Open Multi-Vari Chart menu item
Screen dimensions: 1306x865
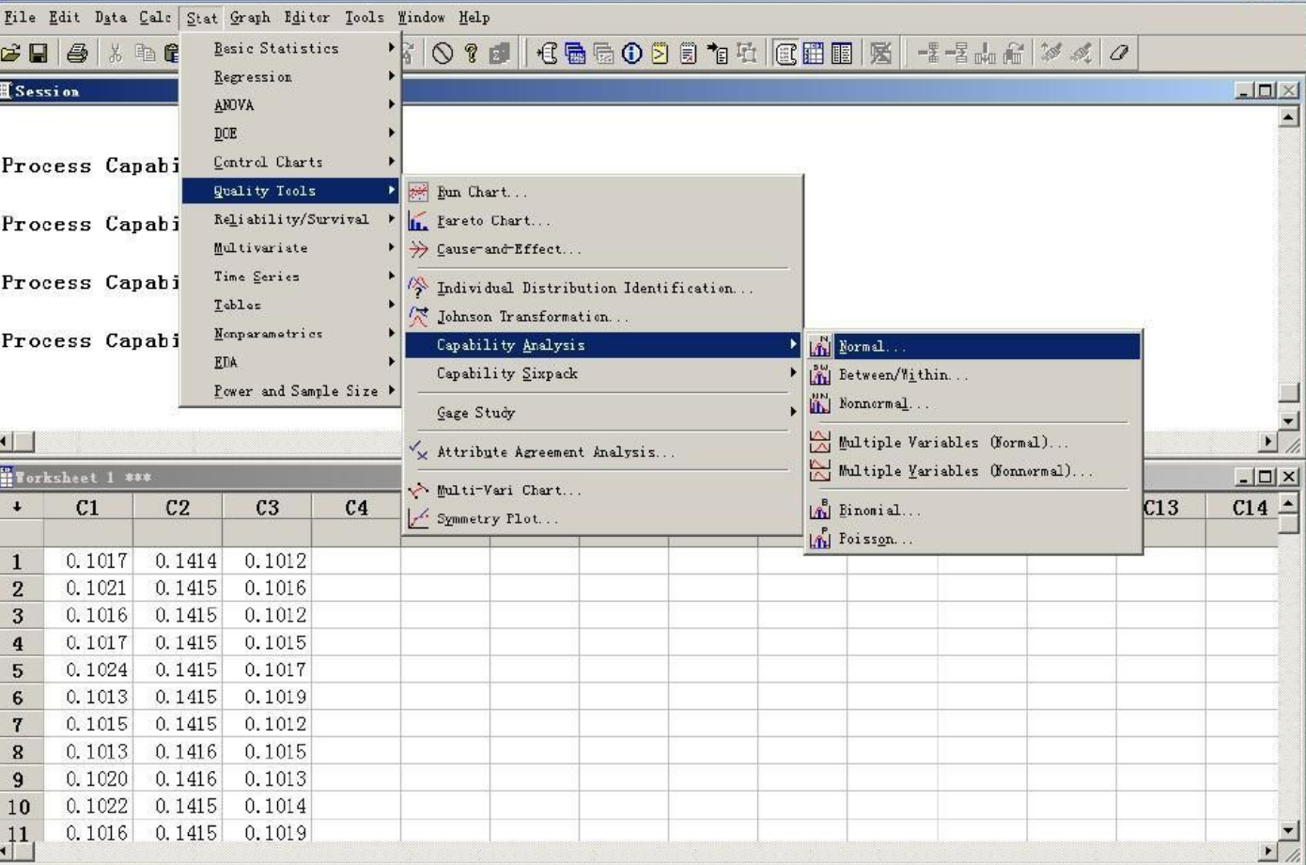pyautogui.click(x=603, y=490)
